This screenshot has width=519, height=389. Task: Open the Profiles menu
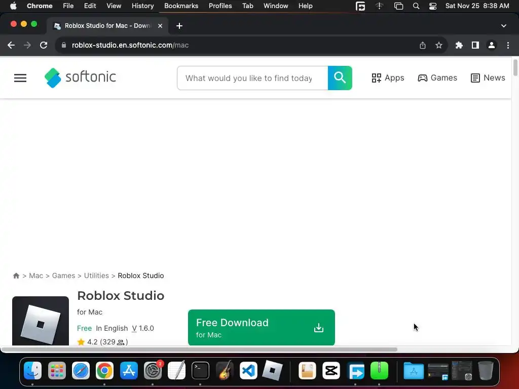[x=220, y=6]
